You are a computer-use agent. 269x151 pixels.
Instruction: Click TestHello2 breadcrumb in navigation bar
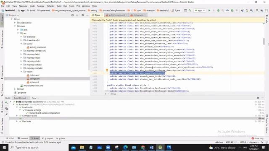[8, 10]
